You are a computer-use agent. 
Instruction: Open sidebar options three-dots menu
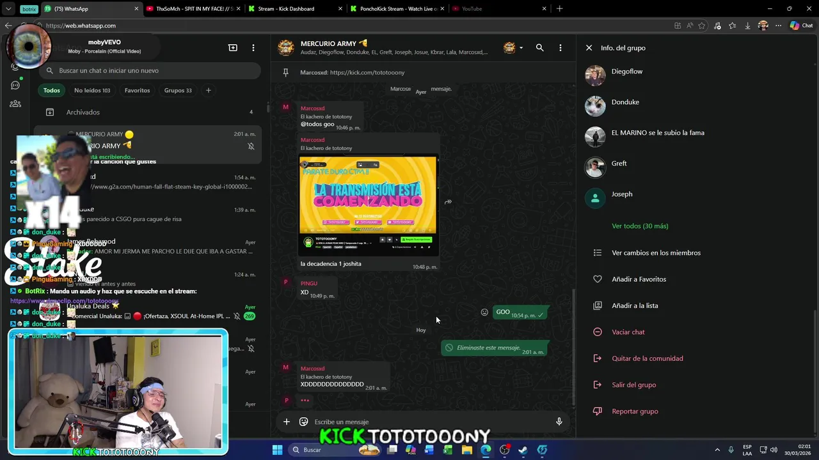pos(253,48)
